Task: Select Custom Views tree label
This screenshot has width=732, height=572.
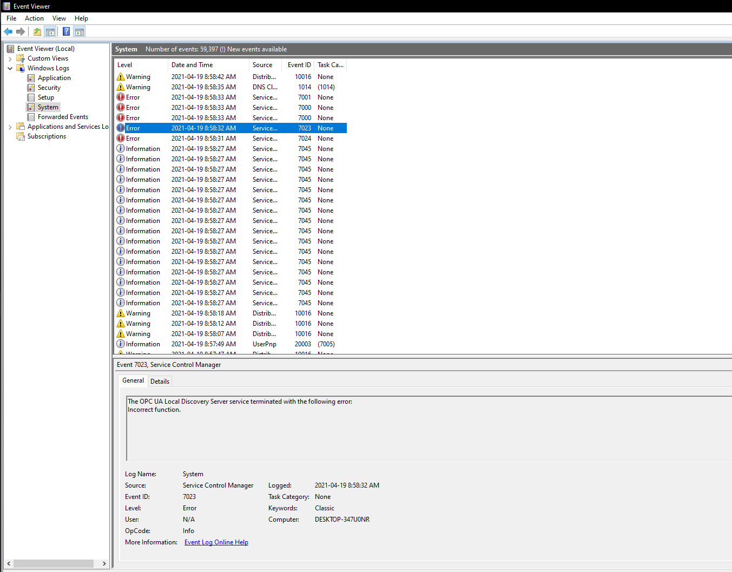Action: (48, 58)
